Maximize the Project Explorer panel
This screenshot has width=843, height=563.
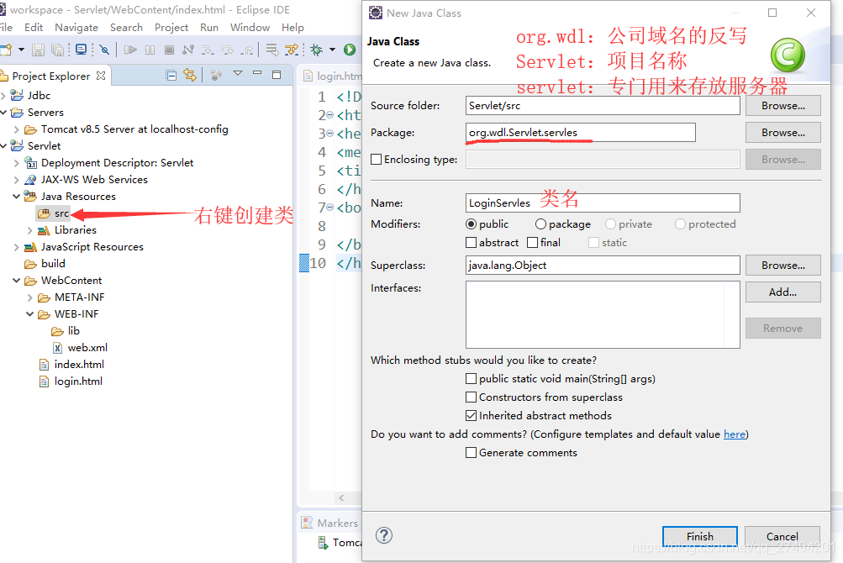point(277,74)
